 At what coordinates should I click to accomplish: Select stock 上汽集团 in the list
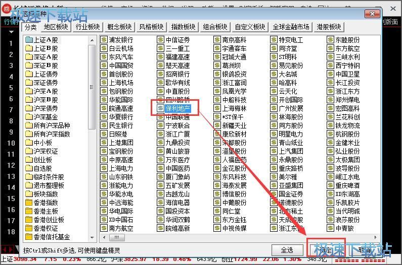pyautogui.click(x=287, y=151)
